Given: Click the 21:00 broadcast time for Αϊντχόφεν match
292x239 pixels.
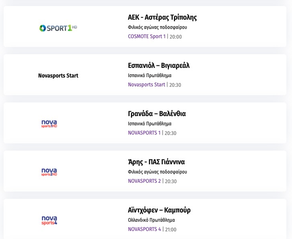Looking at the screenshot, I should (x=170, y=230).
